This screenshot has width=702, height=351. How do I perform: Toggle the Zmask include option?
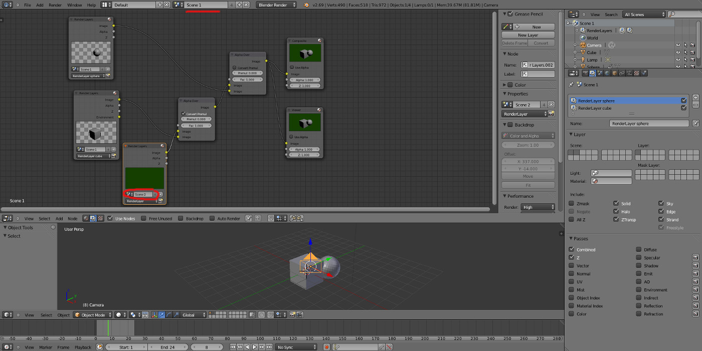click(x=571, y=204)
